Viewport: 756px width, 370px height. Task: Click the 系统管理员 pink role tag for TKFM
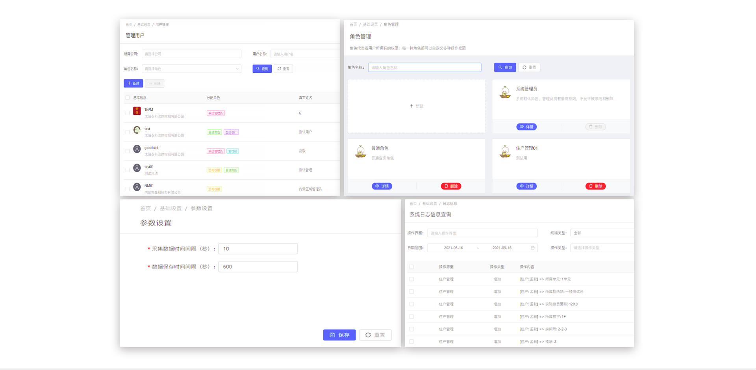[215, 113]
